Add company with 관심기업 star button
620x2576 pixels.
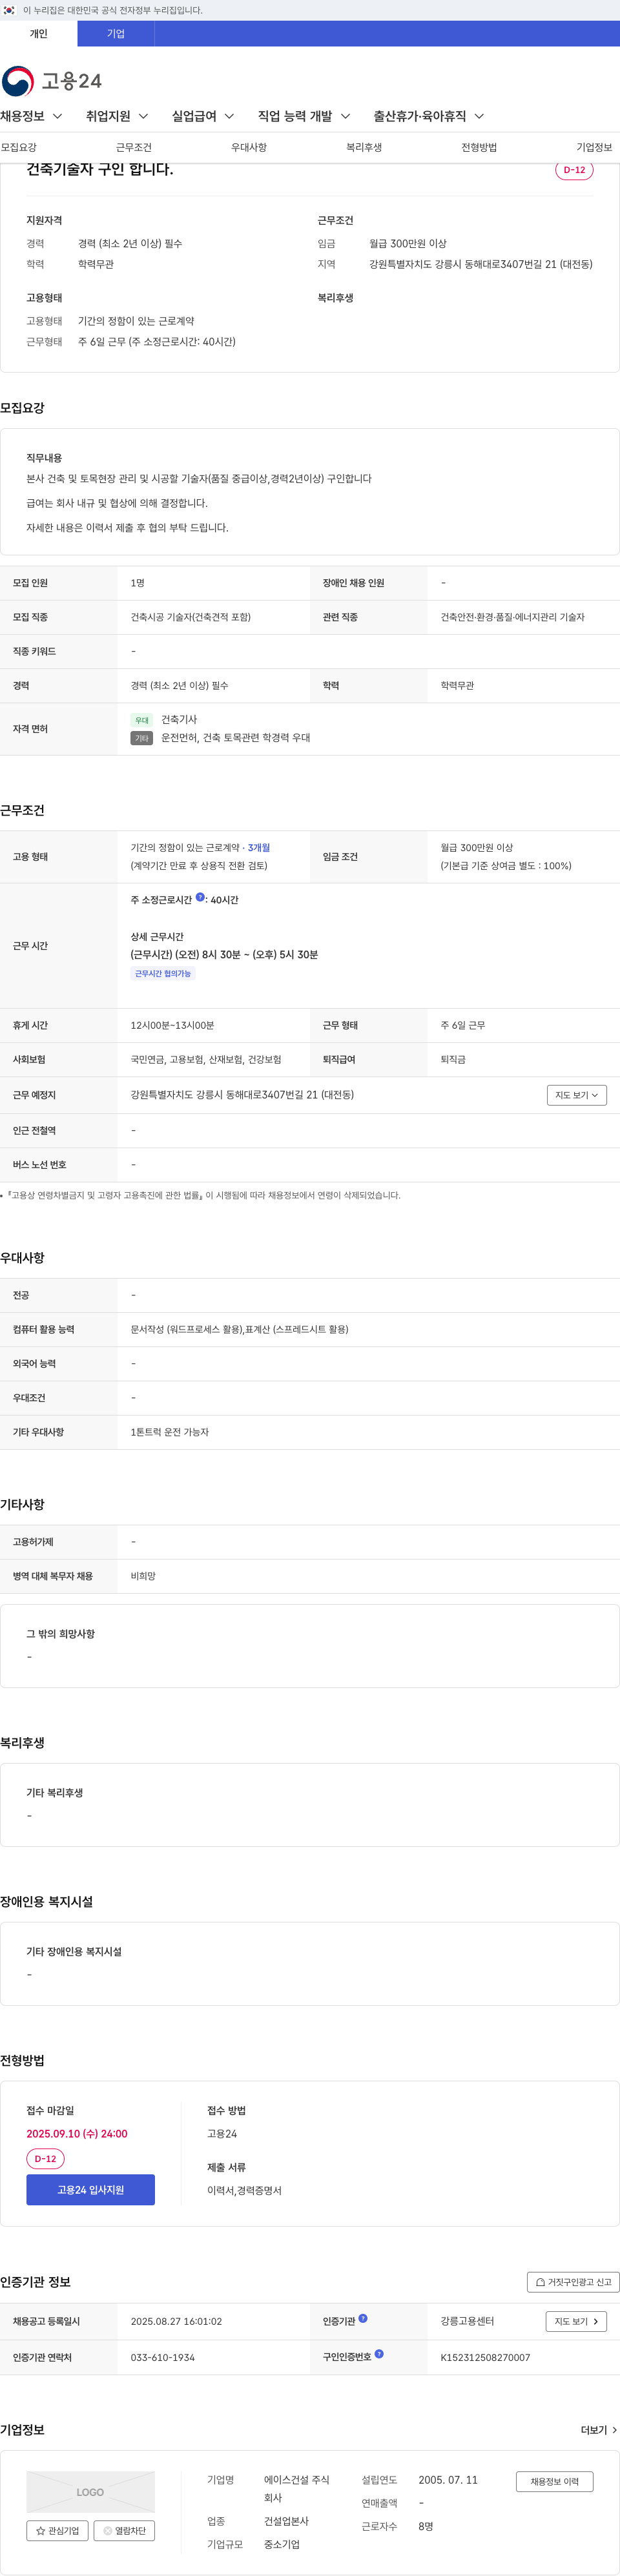tap(58, 2531)
